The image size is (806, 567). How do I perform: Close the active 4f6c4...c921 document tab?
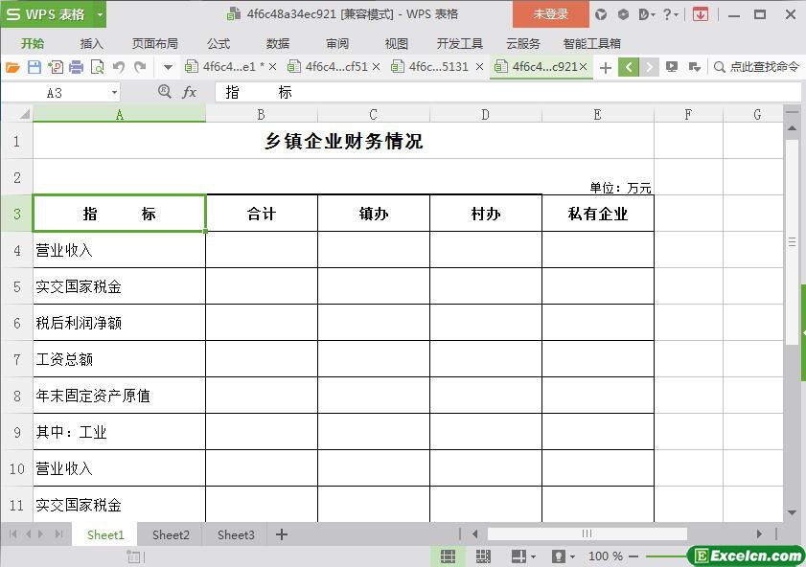click(x=583, y=67)
